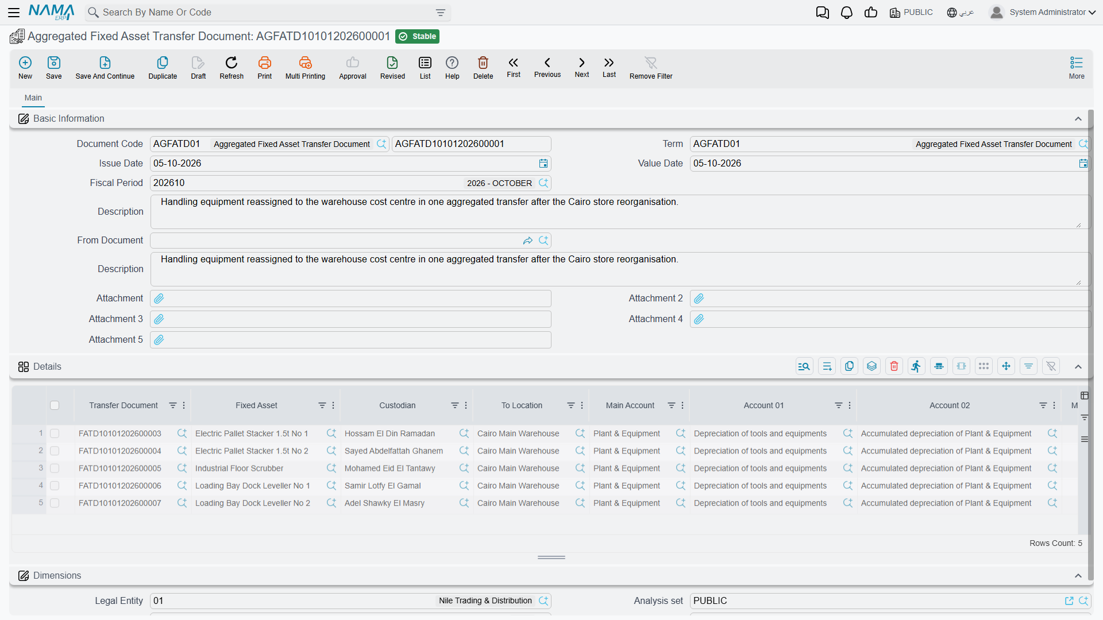Open To Location column filter
Image resolution: width=1103 pixels, height=620 pixels.
click(x=571, y=405)
